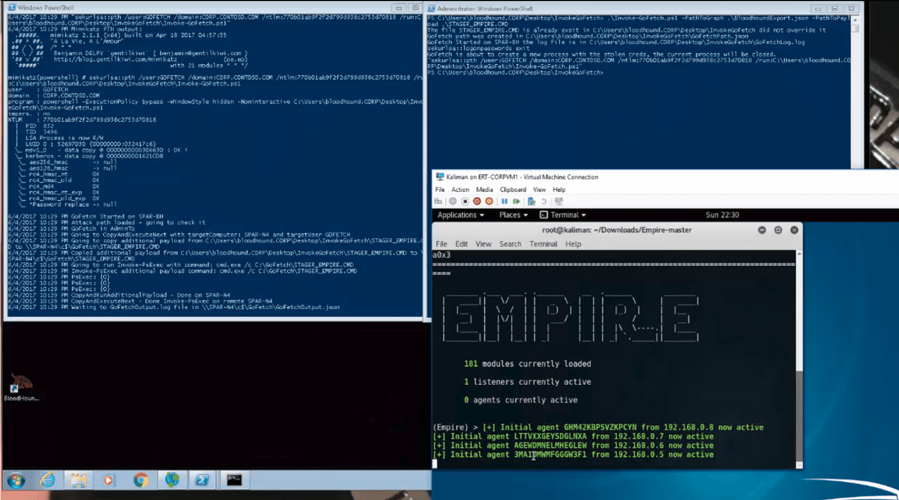This screenshot has height=500, width=899.
Task: Open View menu in Kali terminal window
Action: pyautogui.click(x=483, y=244)
